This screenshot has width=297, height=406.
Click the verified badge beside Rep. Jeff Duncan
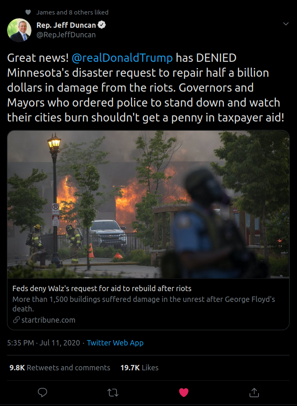pyautogui.click(x=101, y=25)
